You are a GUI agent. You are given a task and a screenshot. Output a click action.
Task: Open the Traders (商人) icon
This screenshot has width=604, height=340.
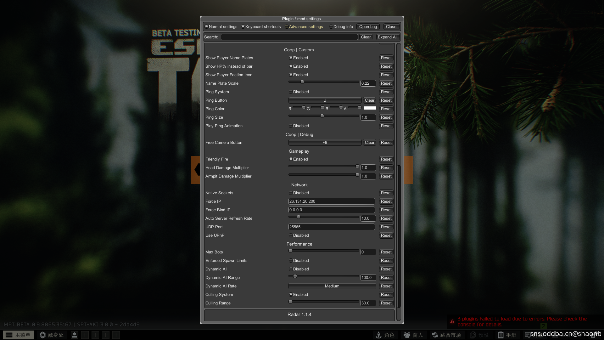coord(407,335)
